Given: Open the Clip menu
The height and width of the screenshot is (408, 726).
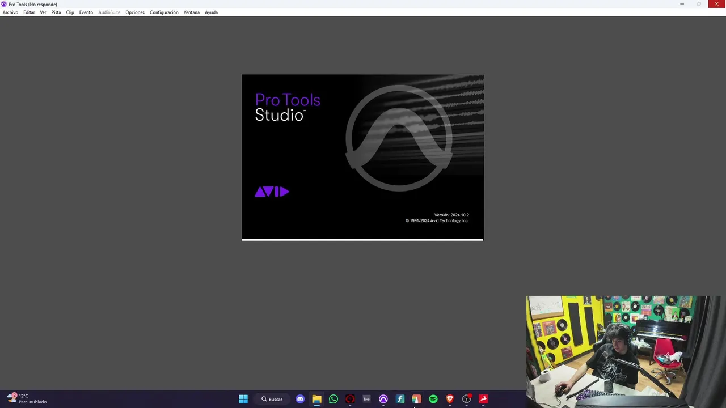Looking at the screenshot, I should pos(70,12).
